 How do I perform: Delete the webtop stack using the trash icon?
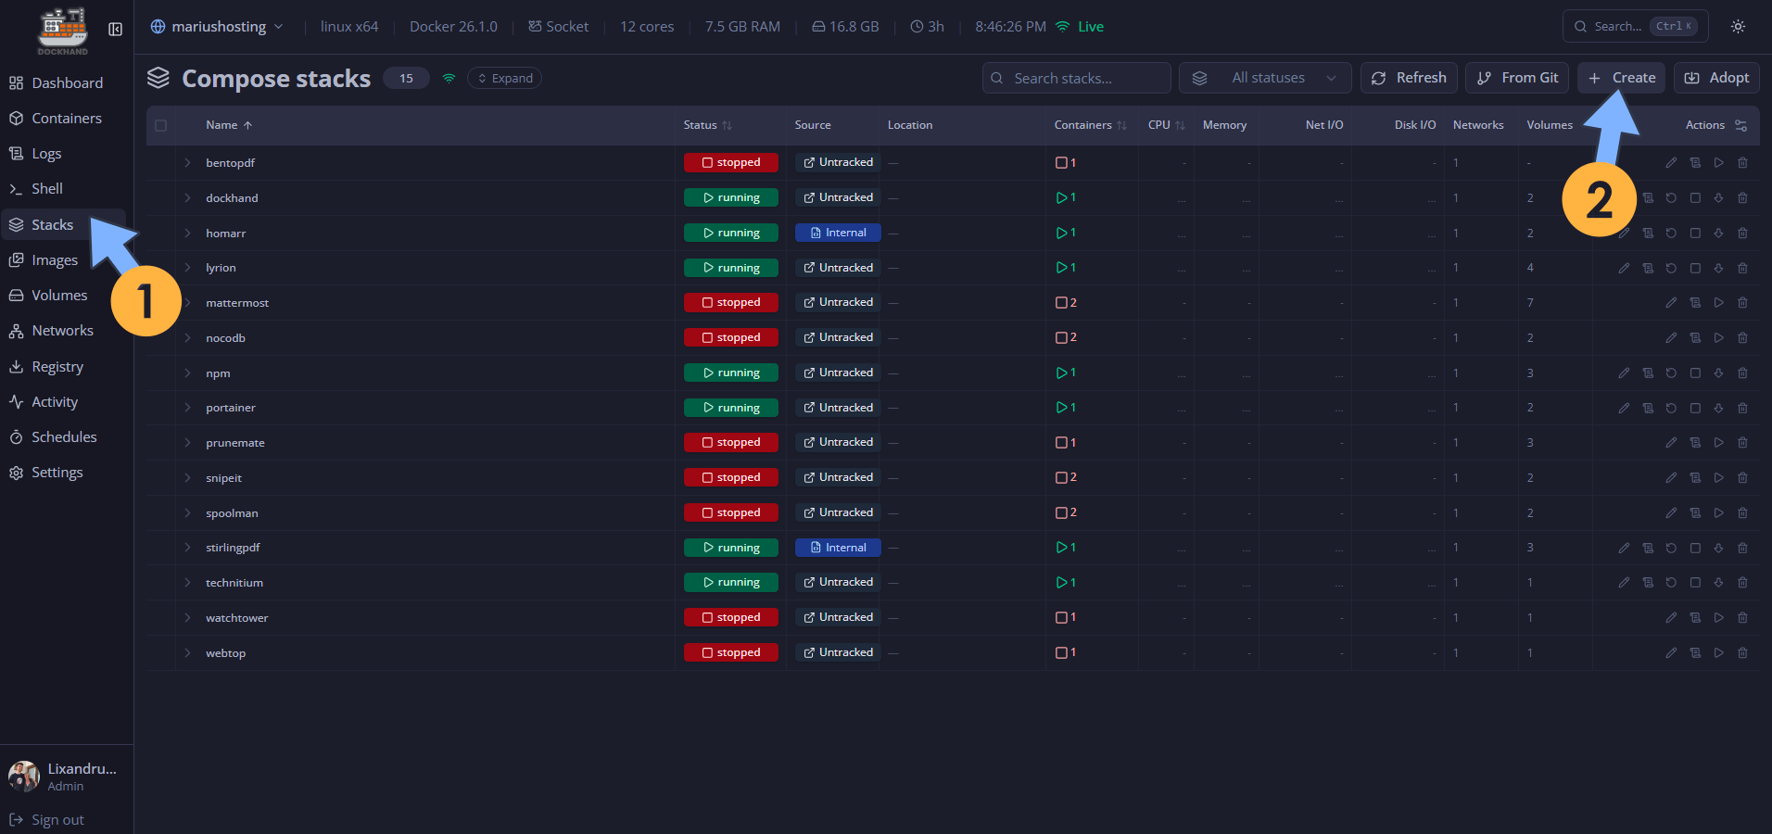1743,652
